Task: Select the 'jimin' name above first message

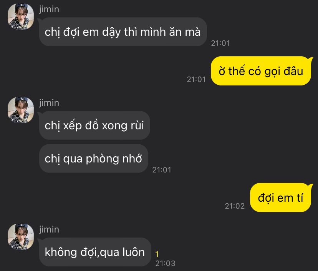Action: coord(49,9)
